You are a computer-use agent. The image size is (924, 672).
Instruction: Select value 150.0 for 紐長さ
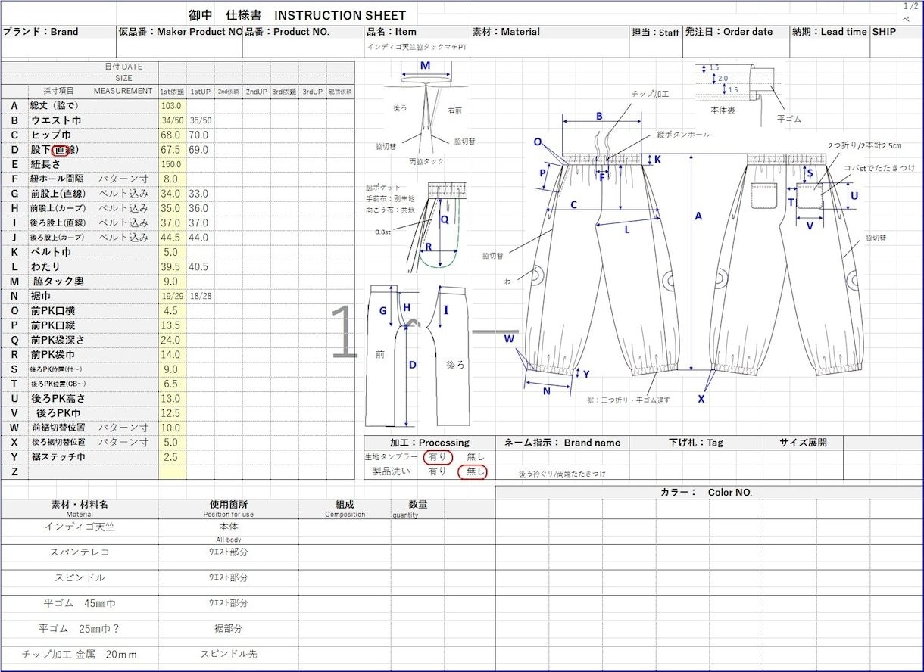pos(172,164)
